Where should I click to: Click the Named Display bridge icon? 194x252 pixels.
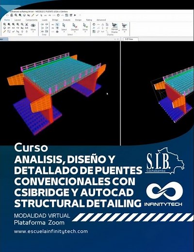[x=114, y=25]
